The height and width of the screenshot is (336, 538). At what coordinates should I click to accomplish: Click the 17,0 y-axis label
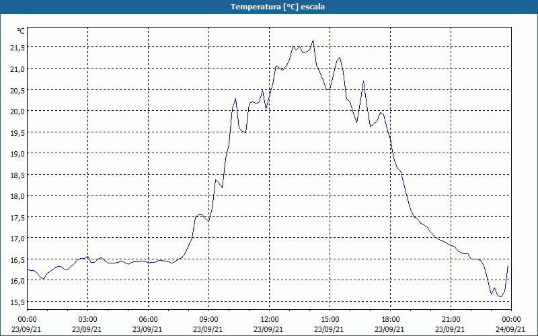[17, 239]
